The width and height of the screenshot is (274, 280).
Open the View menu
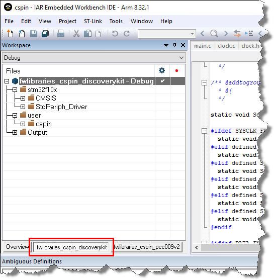45,21
